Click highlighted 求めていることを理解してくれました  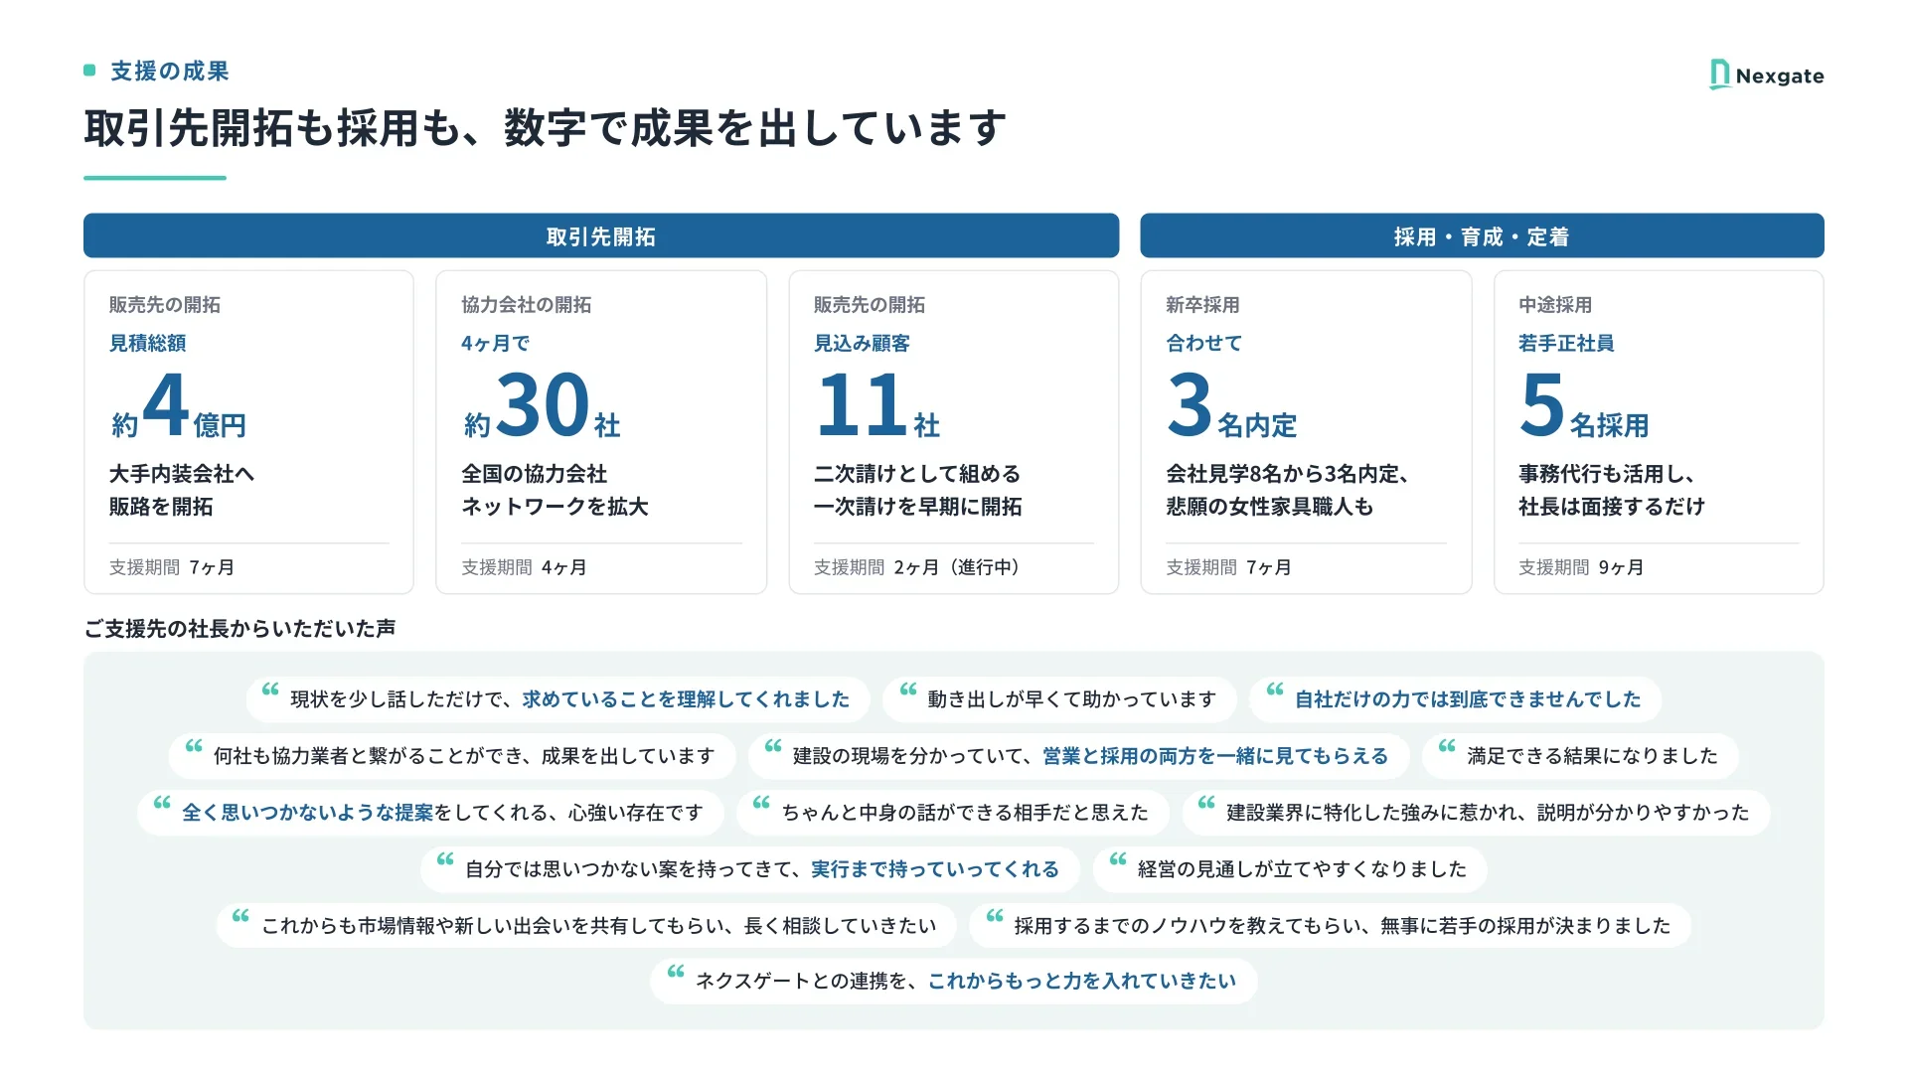pyautogui.click(x=687, y=699)
